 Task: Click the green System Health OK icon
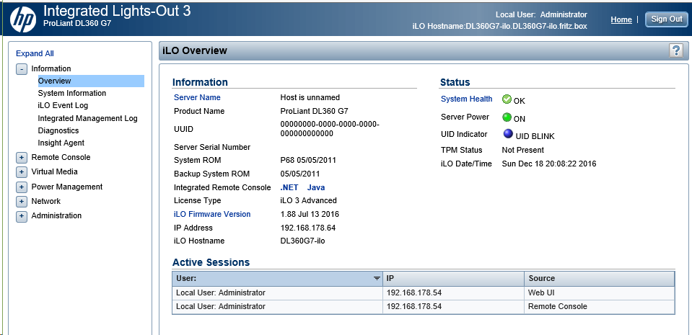pyautogui.click(x=507, y=99)
